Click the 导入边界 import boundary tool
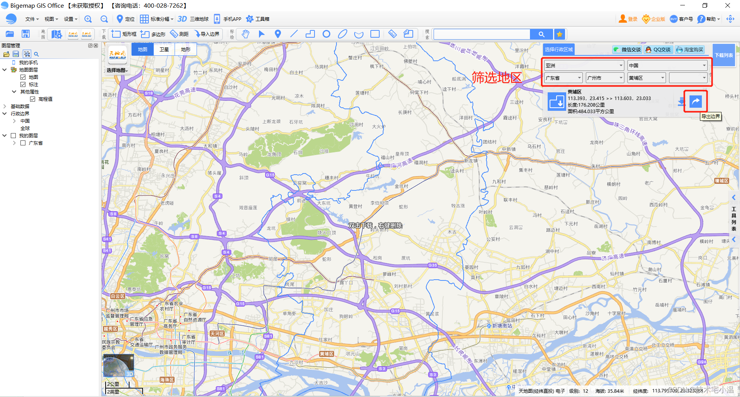This screenshot has width=740, height=397. click(x=207, y=34)
